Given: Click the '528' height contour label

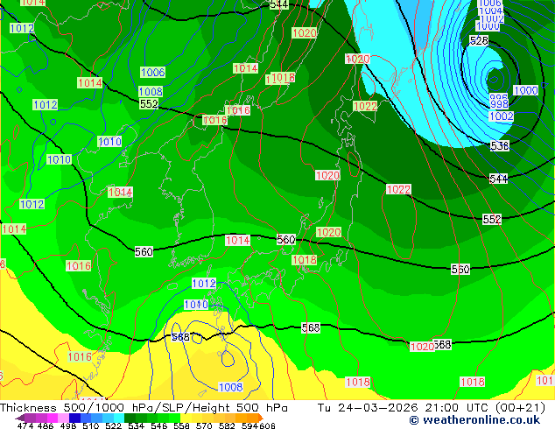Looking at the screenshot, I should pyautogui.click(x=479, y=40).
